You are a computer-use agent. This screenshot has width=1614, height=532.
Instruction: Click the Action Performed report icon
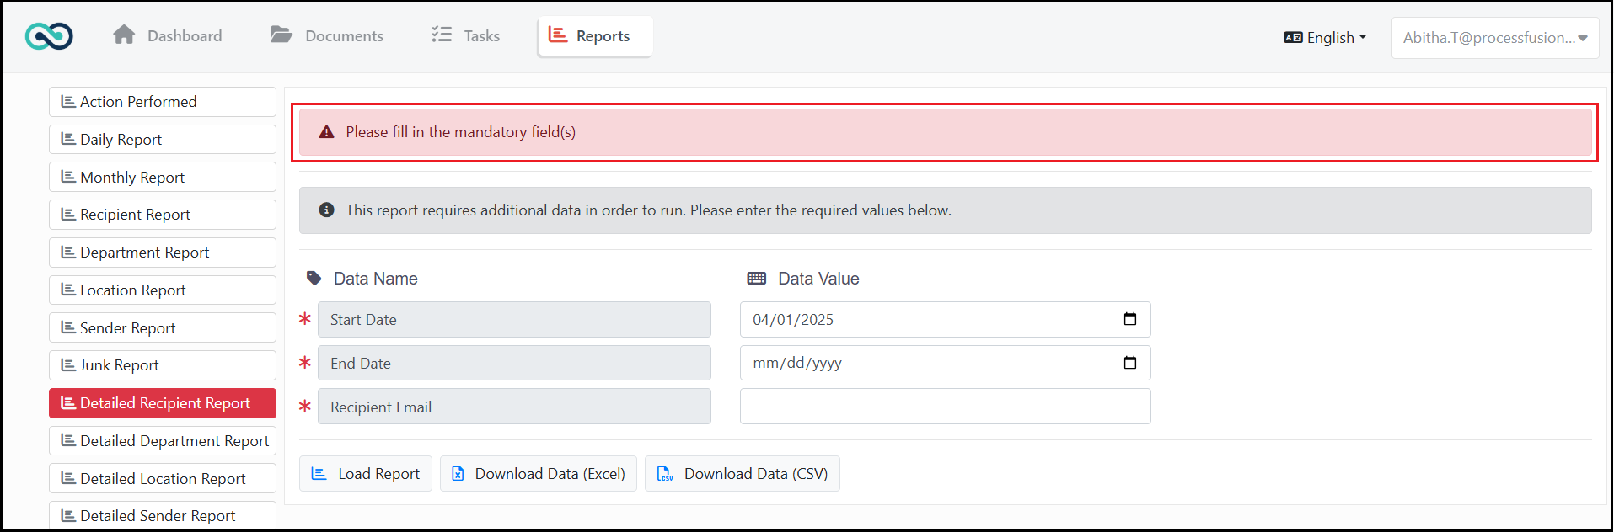[68, 102]
